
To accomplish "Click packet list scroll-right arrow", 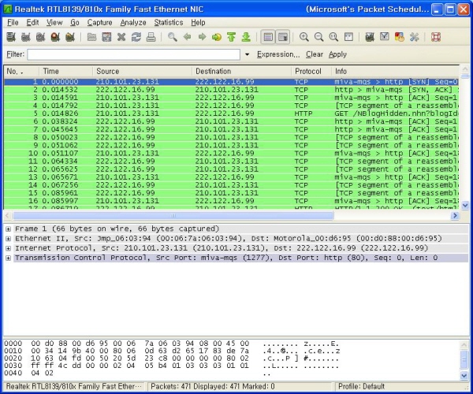I will [x=455, y=216].
